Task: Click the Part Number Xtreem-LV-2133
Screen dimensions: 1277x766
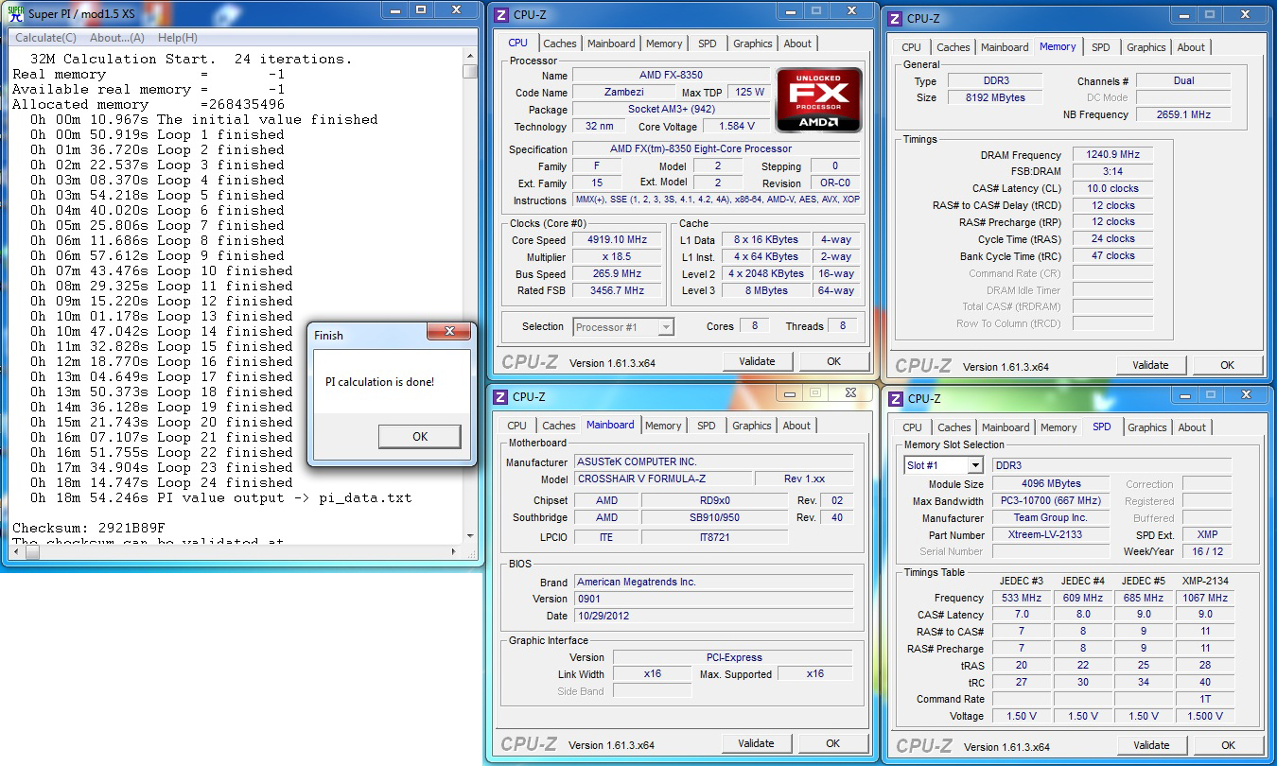Action: coord(1051,535)
